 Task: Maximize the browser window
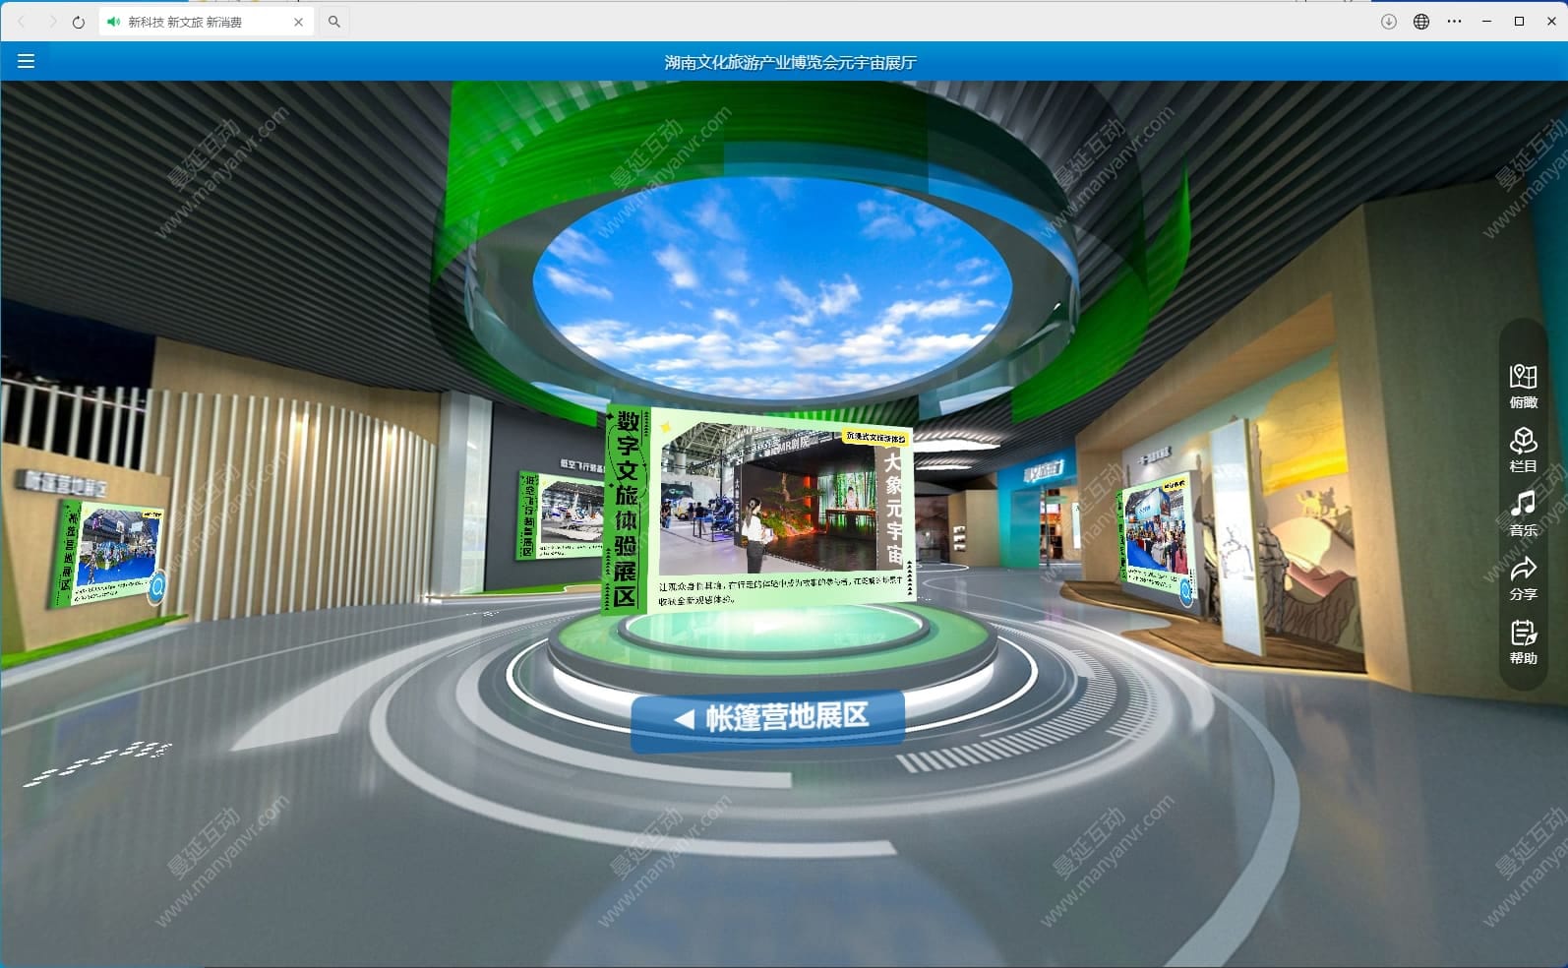pos(1519,22)
